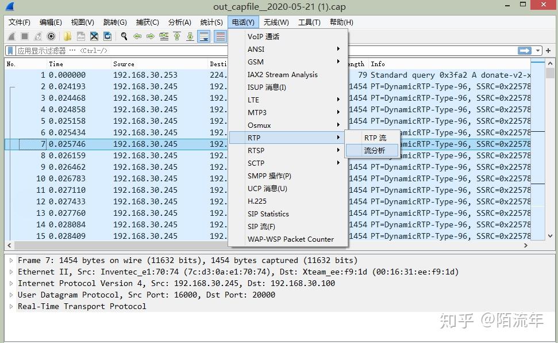Open the find packet magnifier icon
Image resolution: width=558 pixels, height=343 pixels.
tap(124, 36)
